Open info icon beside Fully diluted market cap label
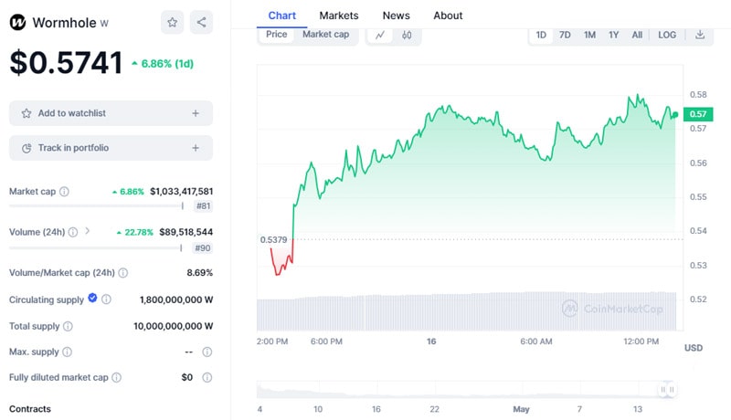Screen dimensions: 731x420 (117, 378)
